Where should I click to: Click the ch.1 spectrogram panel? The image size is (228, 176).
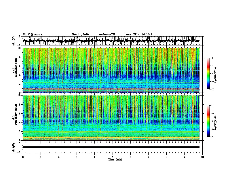coord(111,70)
